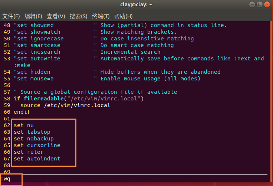Screen dimensions: 273x186
Task: Click comment "Do case insensitive matching"
Action: pyautogui.click(x=147, y=39)
